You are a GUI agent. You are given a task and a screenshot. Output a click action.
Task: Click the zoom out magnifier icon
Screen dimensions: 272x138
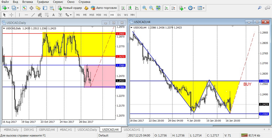point(151,8)
